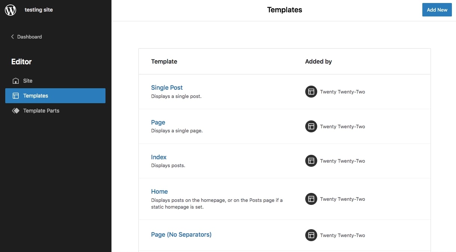Click the theme icon next to Home template
This screenshot has width=456, height=252.
pos(311,199)
